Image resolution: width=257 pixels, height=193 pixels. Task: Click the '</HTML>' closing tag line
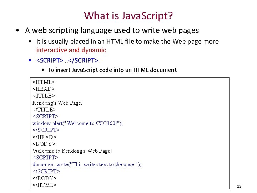45,185
